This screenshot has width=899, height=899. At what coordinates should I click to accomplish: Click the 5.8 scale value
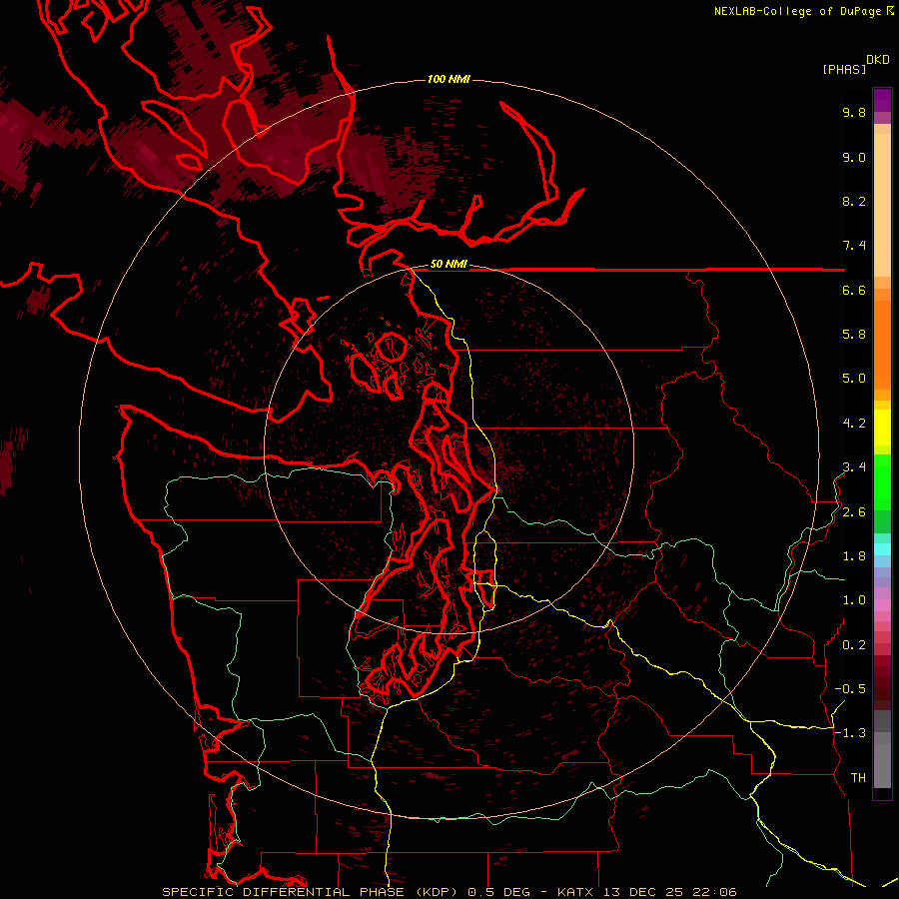pyautogui.click(x=854, y=335)
